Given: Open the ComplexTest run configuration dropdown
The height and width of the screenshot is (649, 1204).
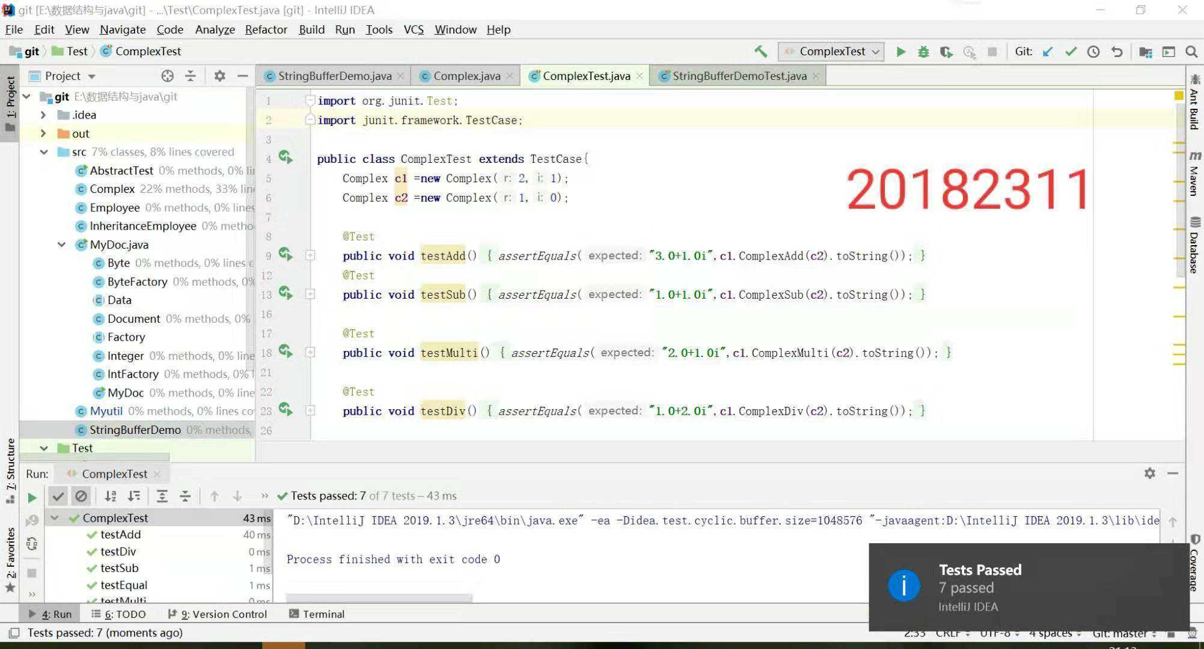Looking at the screenshot, I should point(831,52).
